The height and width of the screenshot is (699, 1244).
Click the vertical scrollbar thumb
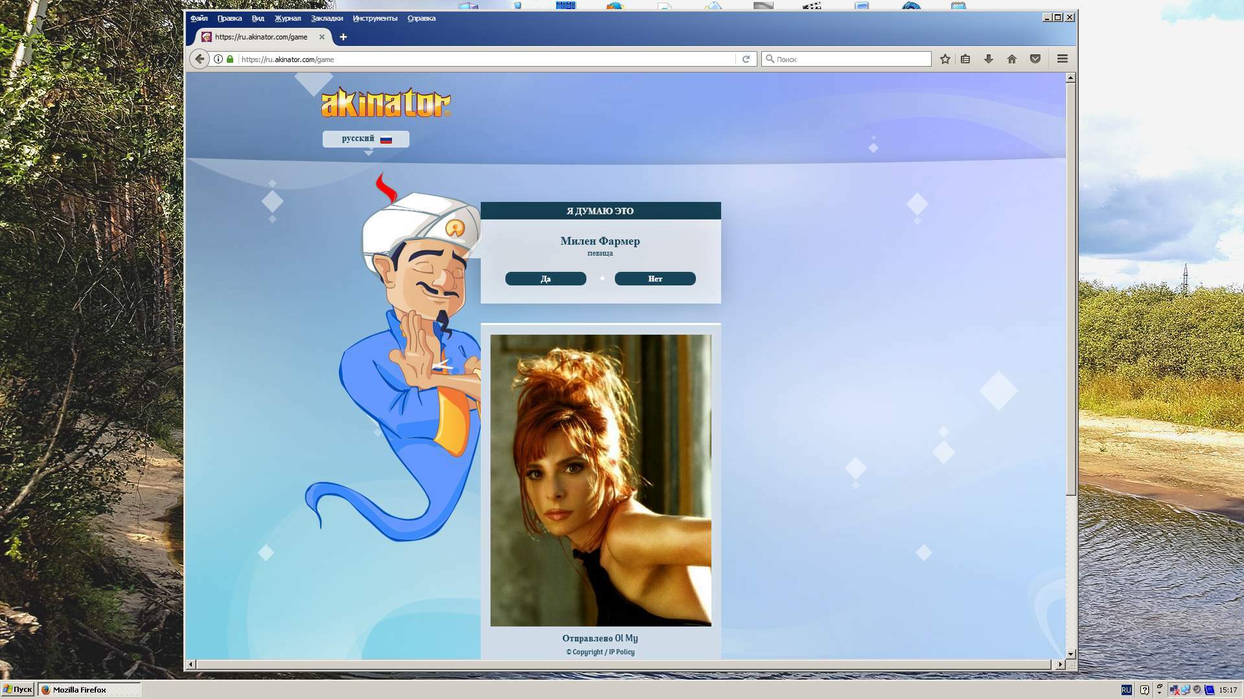click(1071, 289)
